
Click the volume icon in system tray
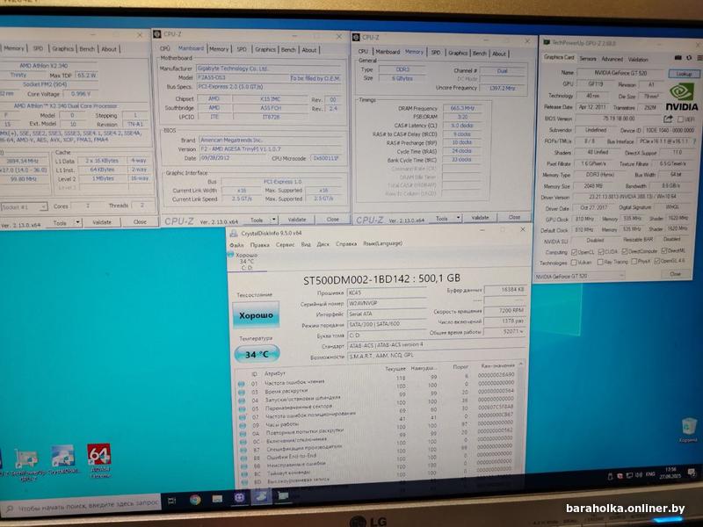639,474
